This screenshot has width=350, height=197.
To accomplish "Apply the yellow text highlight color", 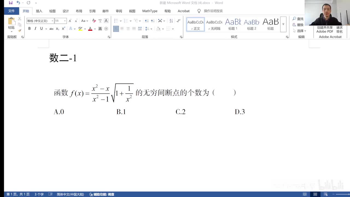I will click(80, 29).
